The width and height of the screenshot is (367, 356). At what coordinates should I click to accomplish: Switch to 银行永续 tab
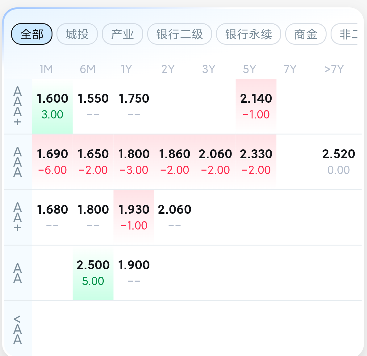coord(248,34)
